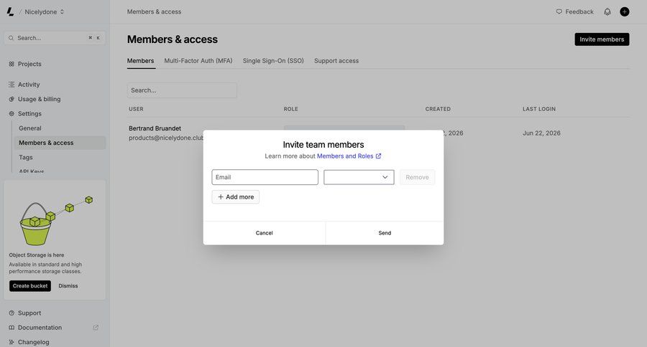Open Activity in the sidebar

pos(29,85)
